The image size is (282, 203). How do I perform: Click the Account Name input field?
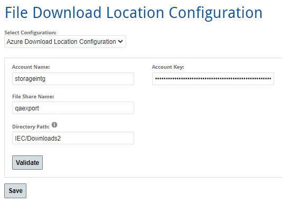pyautogui.click(x=73, y=79)
